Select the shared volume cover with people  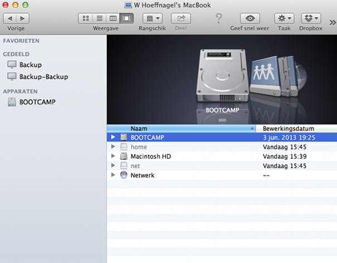tap(265, 76)
